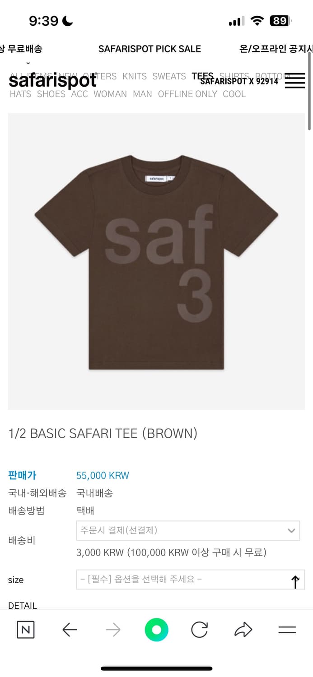Open the size option dropdown
Image resolution: width=313 pixels, height=677 pixels.
tap(191, 579)
